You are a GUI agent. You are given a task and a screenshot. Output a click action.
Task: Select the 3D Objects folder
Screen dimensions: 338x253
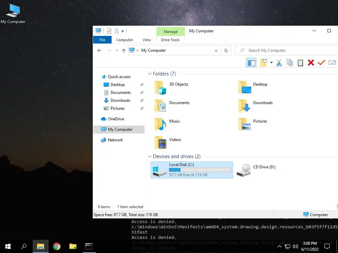[x=171, y=88]
